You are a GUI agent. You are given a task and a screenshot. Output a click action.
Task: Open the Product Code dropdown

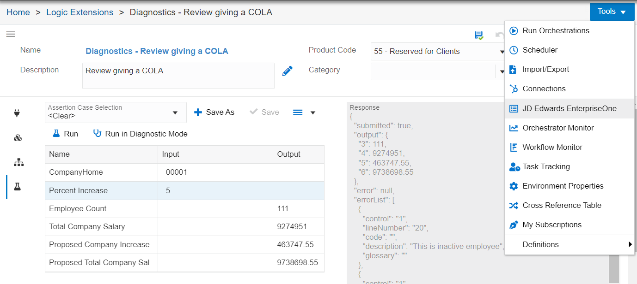(502, 51)
